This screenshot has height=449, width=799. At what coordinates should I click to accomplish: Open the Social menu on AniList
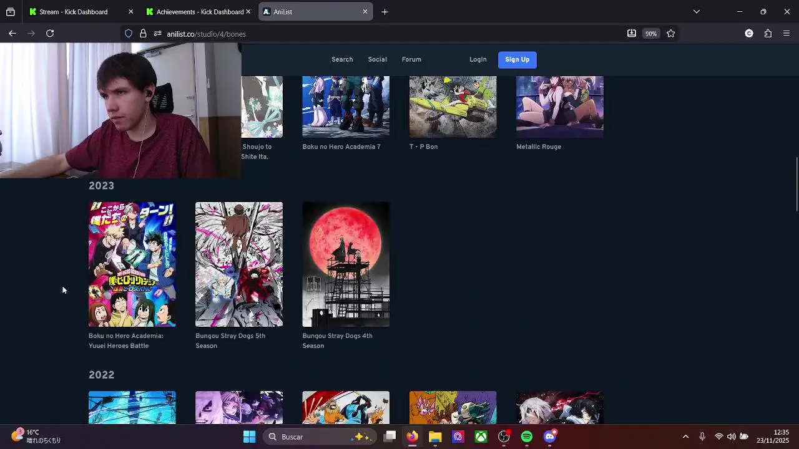pyautogui.click(x=377, y=60)
